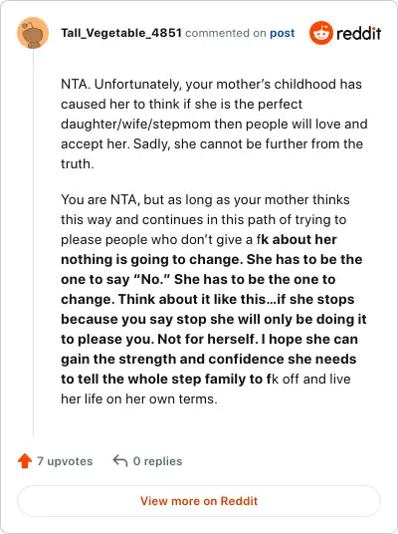Select the "7 upvotes" count label
Image resolution: width=398 pixels, height=534 pixels.
click(65, 461)
